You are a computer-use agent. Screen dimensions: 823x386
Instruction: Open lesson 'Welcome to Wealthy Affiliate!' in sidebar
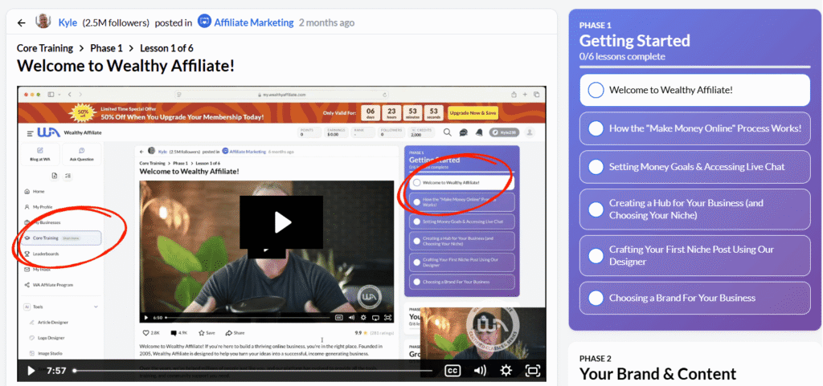pyautogui.click(x=695, y=90)
